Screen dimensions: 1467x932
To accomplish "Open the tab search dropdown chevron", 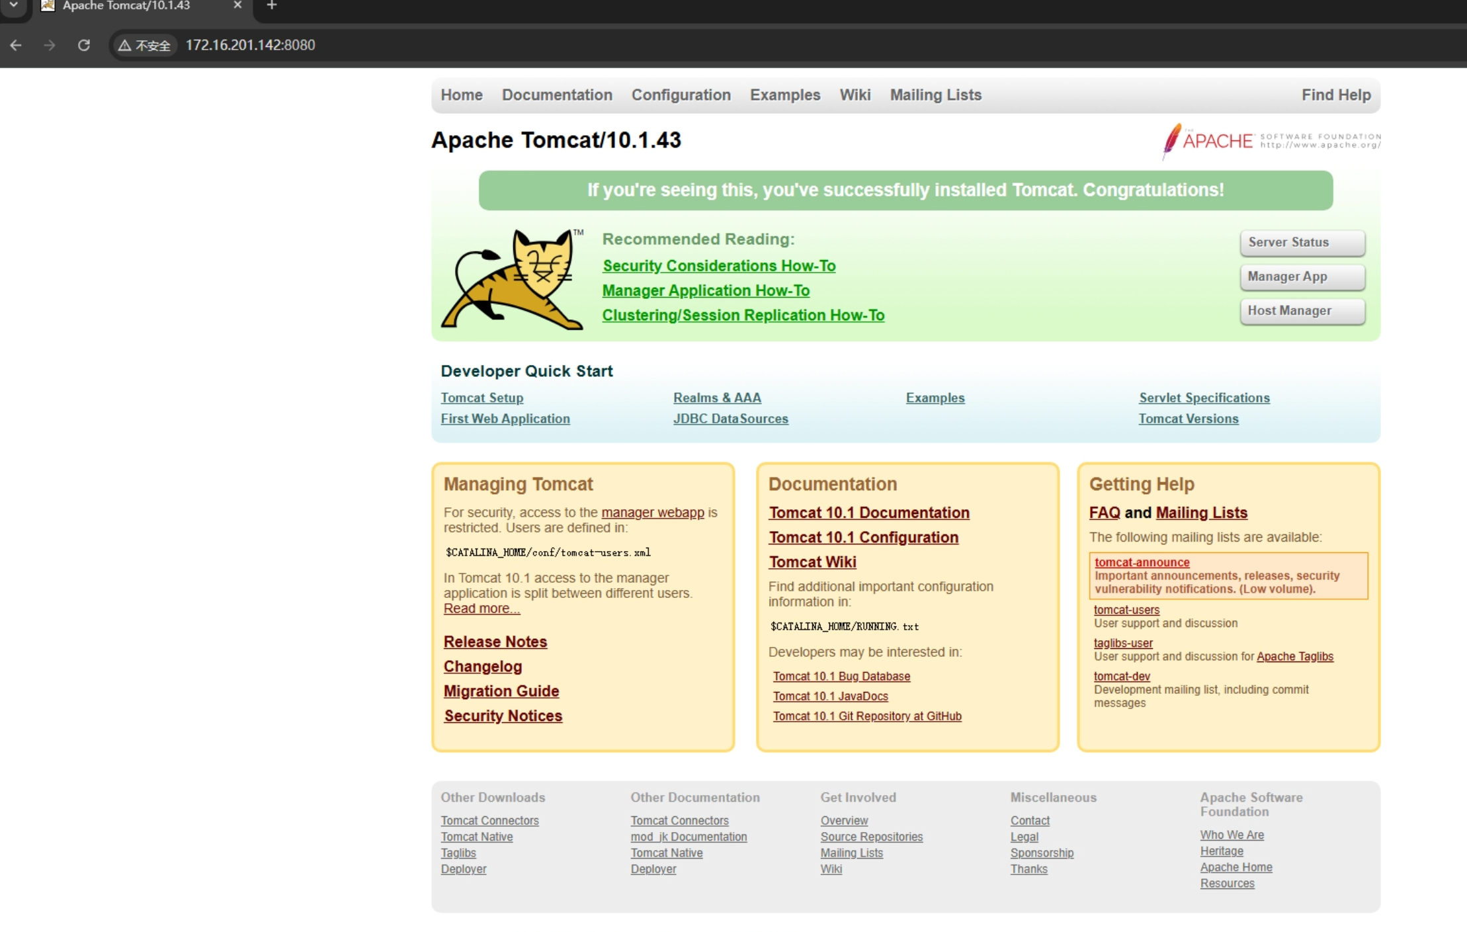I will click(13, 5).
